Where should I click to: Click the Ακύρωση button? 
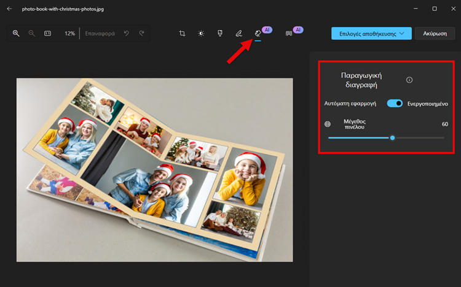435,33
